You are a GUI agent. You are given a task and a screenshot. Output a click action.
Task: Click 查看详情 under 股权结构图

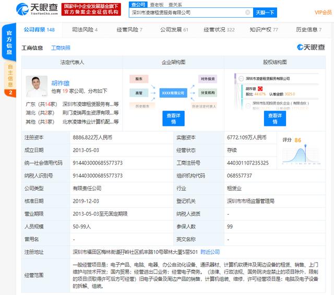(x=275, y=119)
